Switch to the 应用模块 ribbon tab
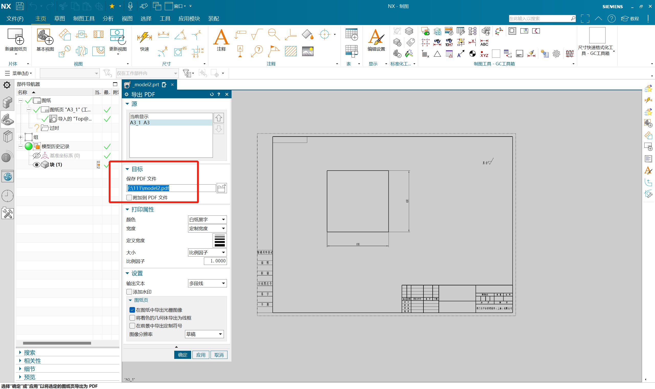 [x=189, y=19]
